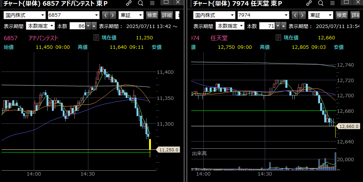Click the document icon beside 現在値 11,250

(x=96, y=37)
